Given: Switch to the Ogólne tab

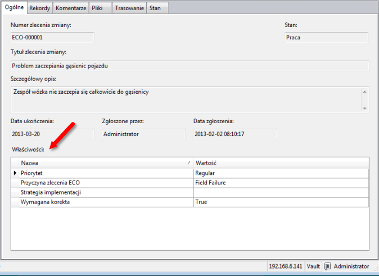Looking at the screenshot, I should pos(14,7).
